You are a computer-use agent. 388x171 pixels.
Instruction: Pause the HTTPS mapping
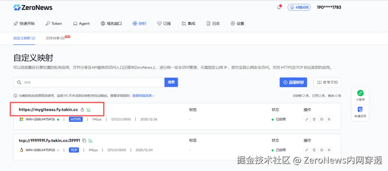point(329,119)
